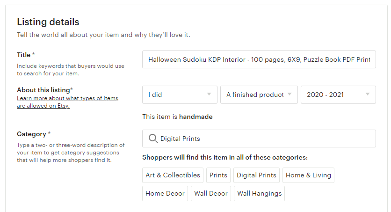Select the "Digital Prints" category chip
The height and width of the screenshot is (212, 391).
[256, 175]
